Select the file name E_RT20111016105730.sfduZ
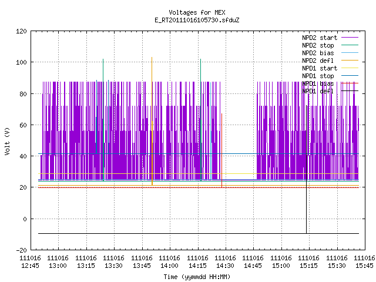The image size is (376, 282). coord(197,20)
